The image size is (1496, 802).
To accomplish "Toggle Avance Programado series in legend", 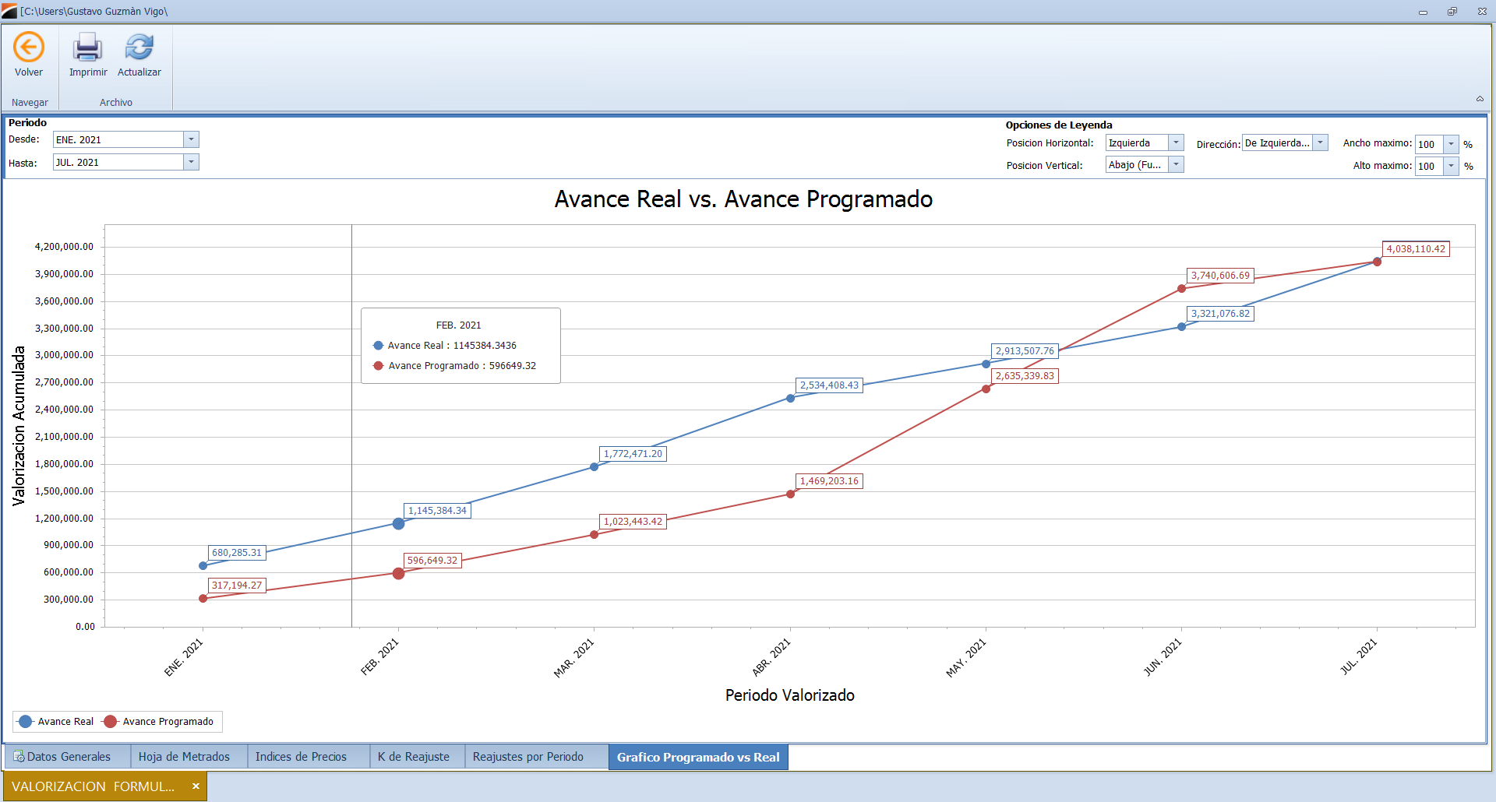I will click(x=159, y=722).
